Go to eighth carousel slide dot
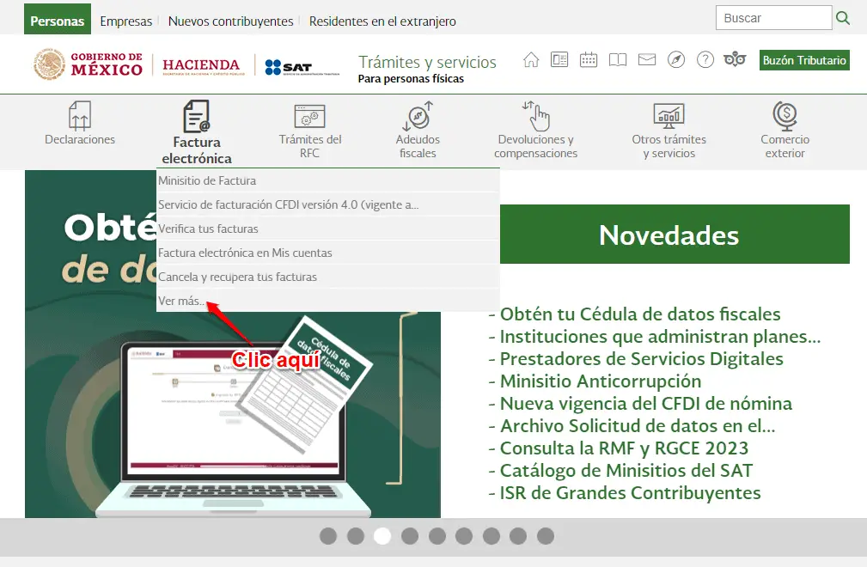The width and height of the screenshot is (867, 567). (518, 536)
